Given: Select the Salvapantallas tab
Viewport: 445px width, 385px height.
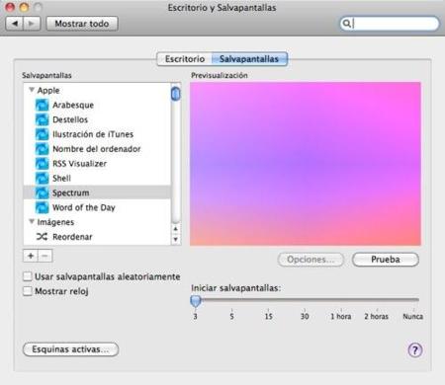Looking at the screenshot, I should (249, 59).
